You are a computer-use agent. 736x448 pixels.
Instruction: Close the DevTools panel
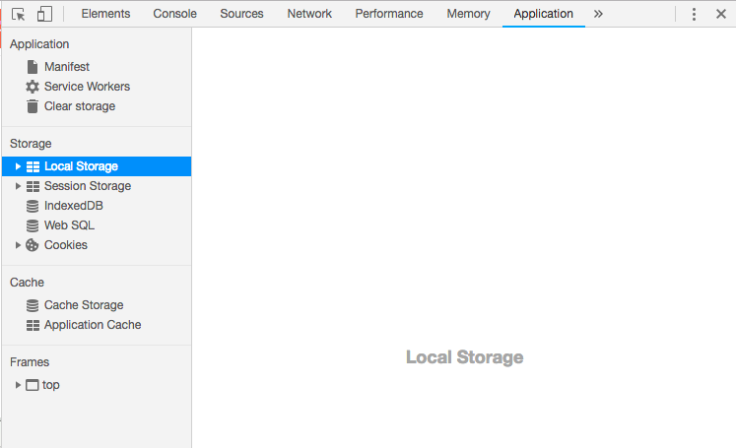(x=720, y=14)
